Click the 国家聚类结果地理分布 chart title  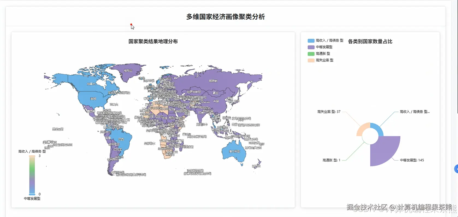[153, 41]
